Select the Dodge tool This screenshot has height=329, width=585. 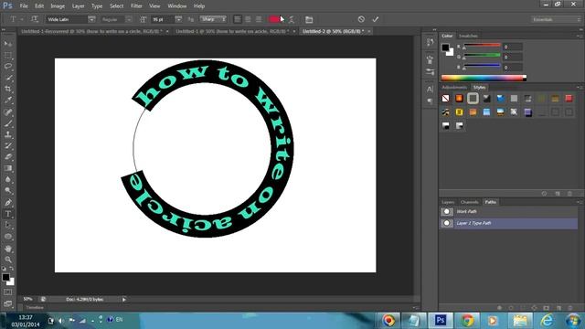click(8, 191)
